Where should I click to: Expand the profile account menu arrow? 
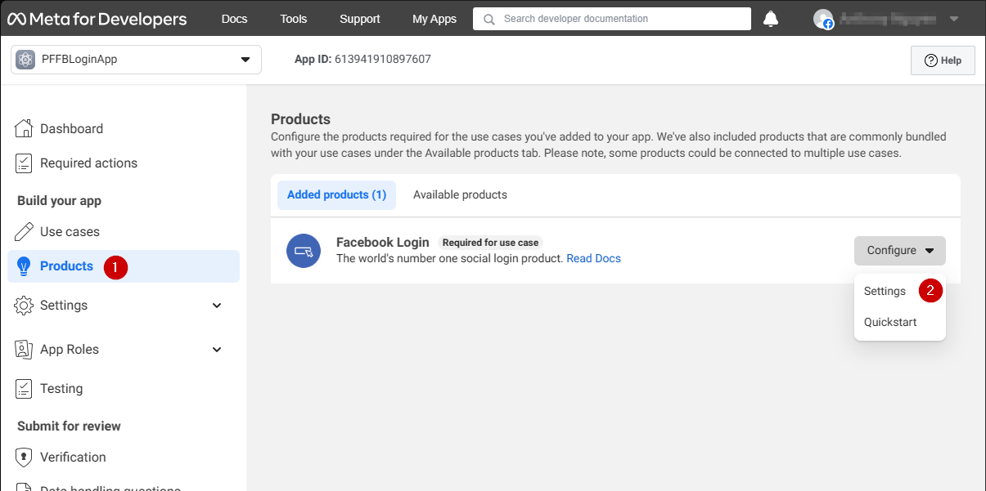954,18
